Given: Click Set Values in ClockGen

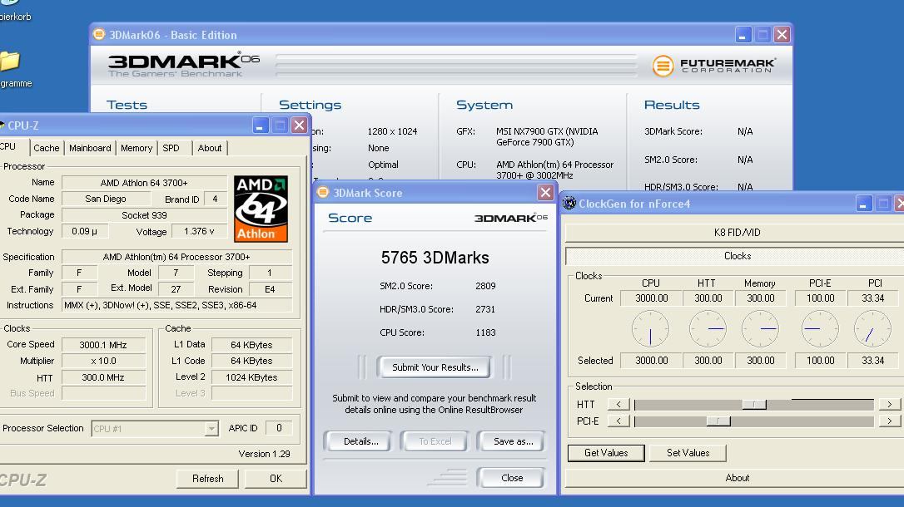Looking at the screenshot, I should (688, 453).
